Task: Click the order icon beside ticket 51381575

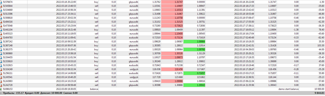Action: [1, 50]
